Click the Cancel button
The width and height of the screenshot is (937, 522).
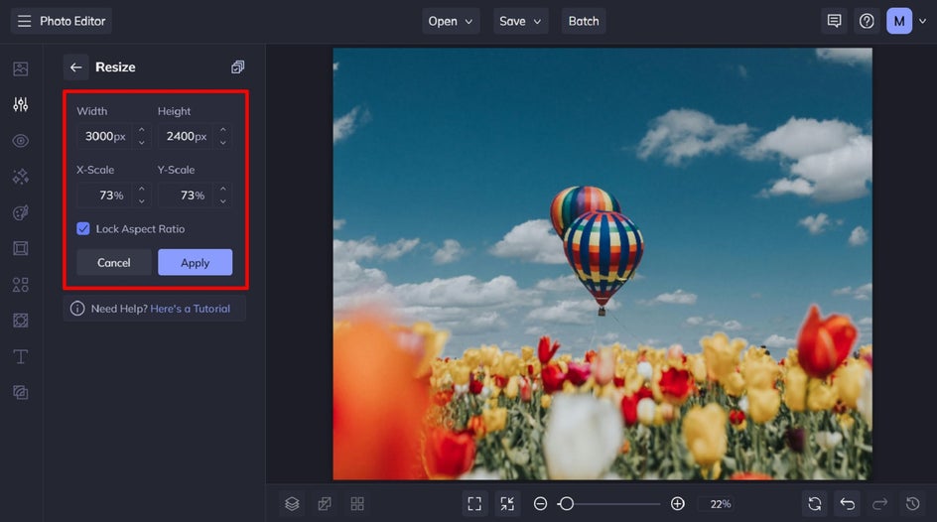[113, 263]
